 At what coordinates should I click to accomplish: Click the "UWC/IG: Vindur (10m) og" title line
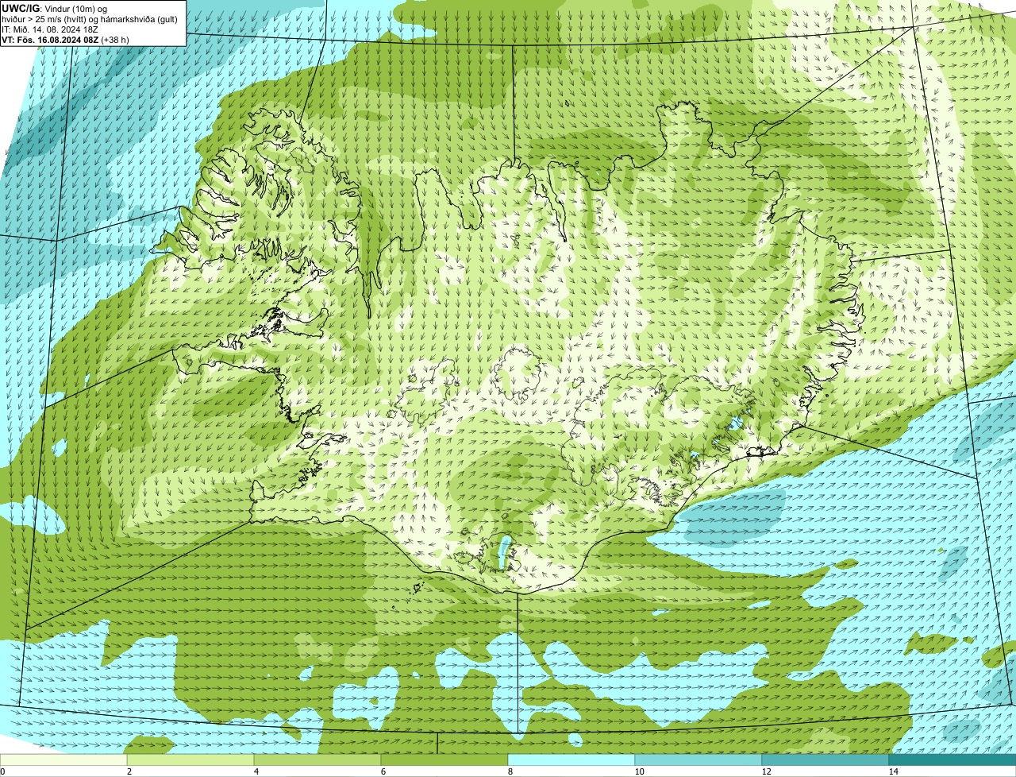point(54,9)
